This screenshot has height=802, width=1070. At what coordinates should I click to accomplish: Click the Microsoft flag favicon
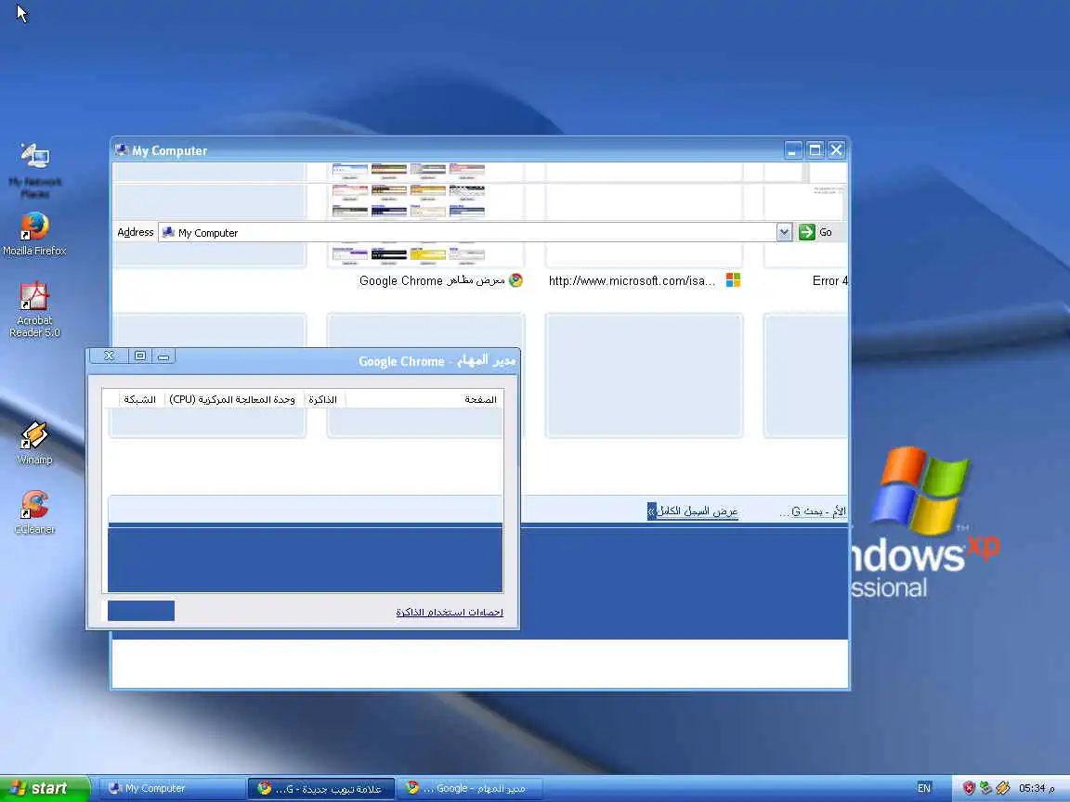(x=733, y=280)
